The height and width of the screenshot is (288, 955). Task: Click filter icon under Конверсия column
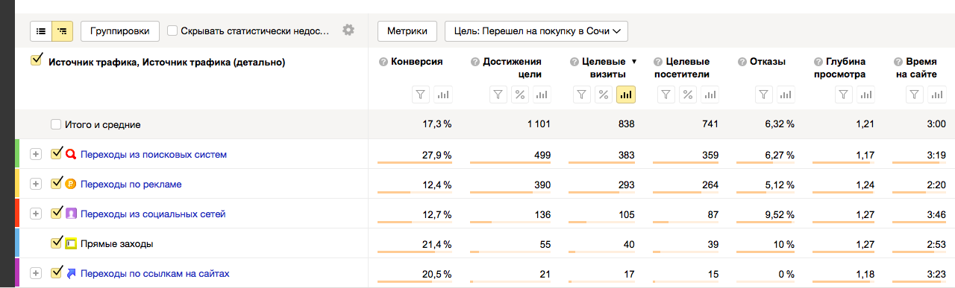(x=421, y=95)
